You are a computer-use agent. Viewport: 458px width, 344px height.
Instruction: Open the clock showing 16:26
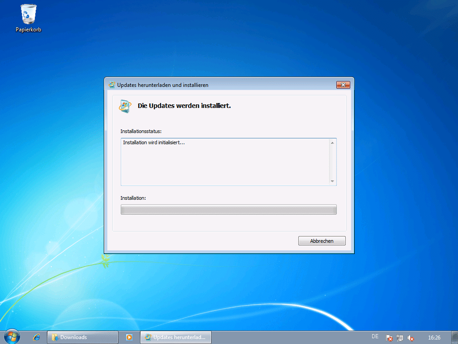coord(434,338)
